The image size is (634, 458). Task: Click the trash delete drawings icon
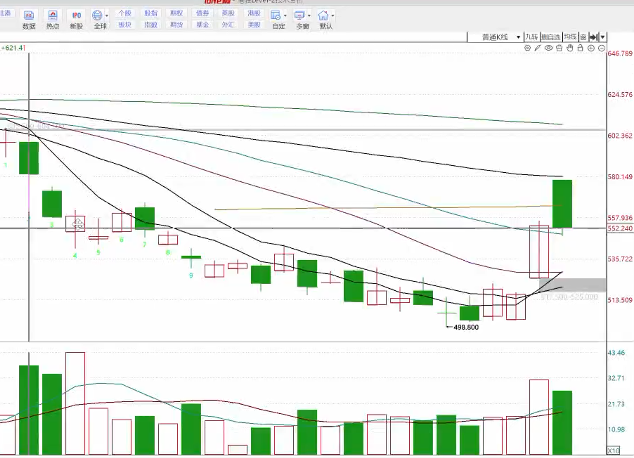point(559,48)
